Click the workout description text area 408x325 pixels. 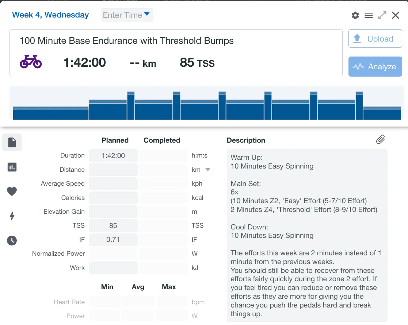[307, 235]
